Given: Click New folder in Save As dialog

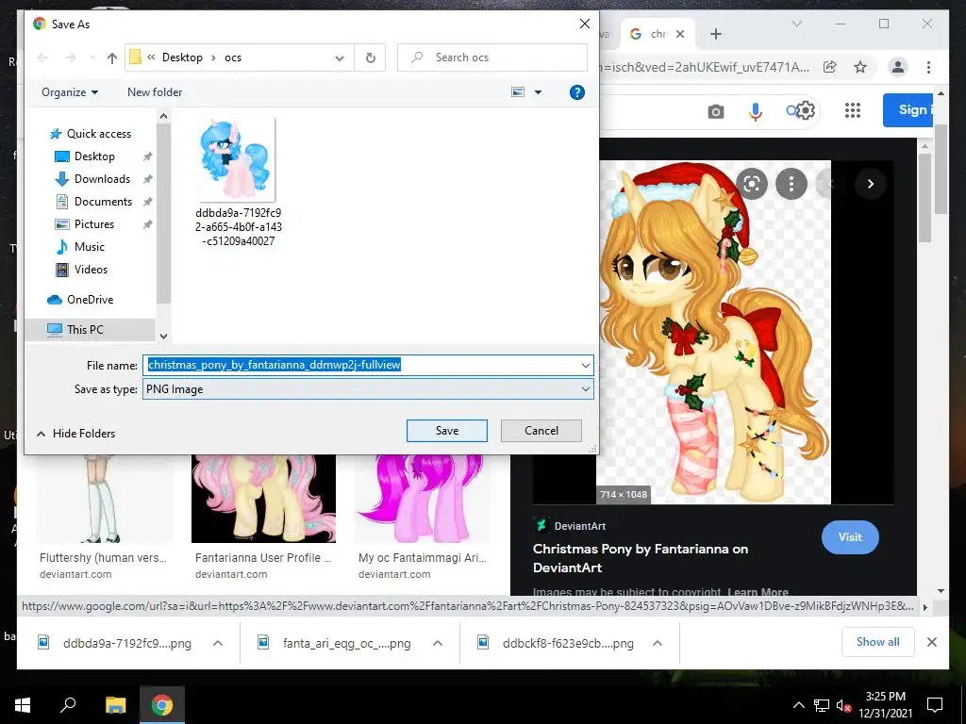Looking at the screenshot, I should pyautogui.click(x=155, y=92).
